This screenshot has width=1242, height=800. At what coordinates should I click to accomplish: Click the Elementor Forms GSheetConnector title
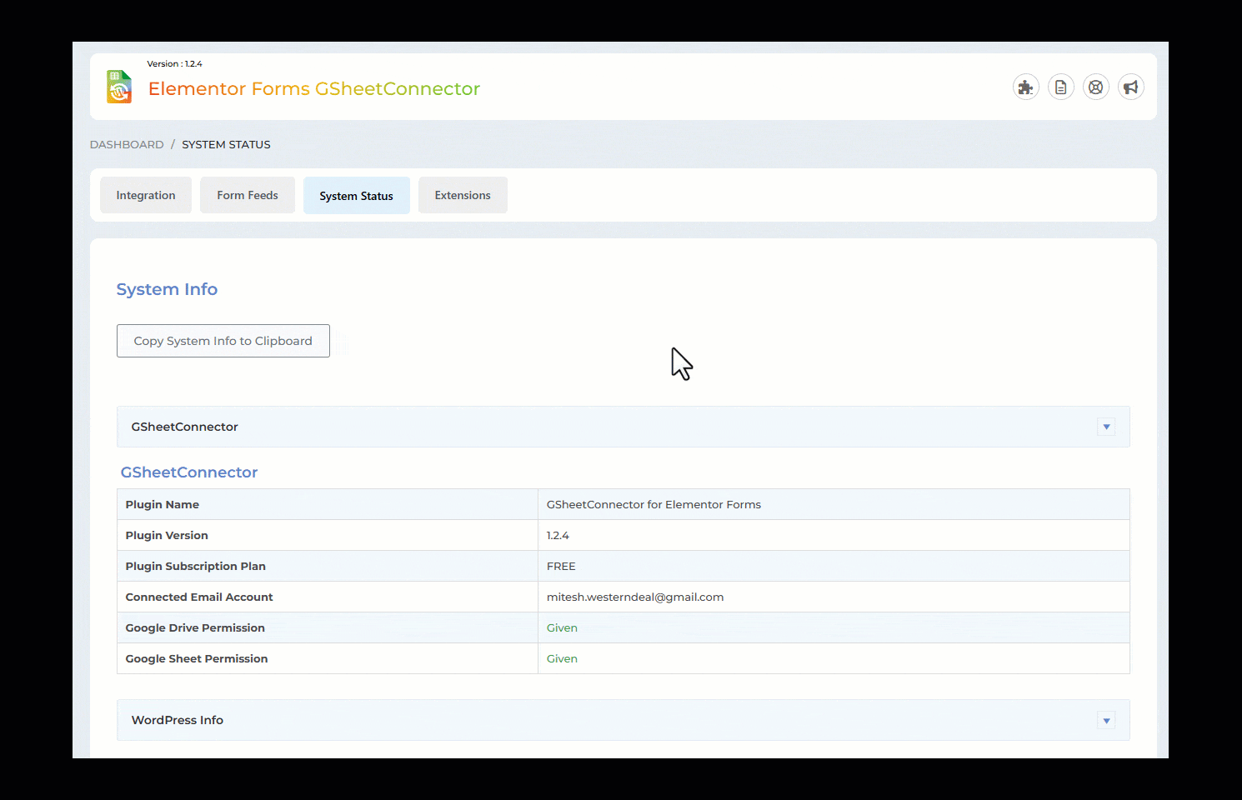pyautogui.click(x=314, y=88)
